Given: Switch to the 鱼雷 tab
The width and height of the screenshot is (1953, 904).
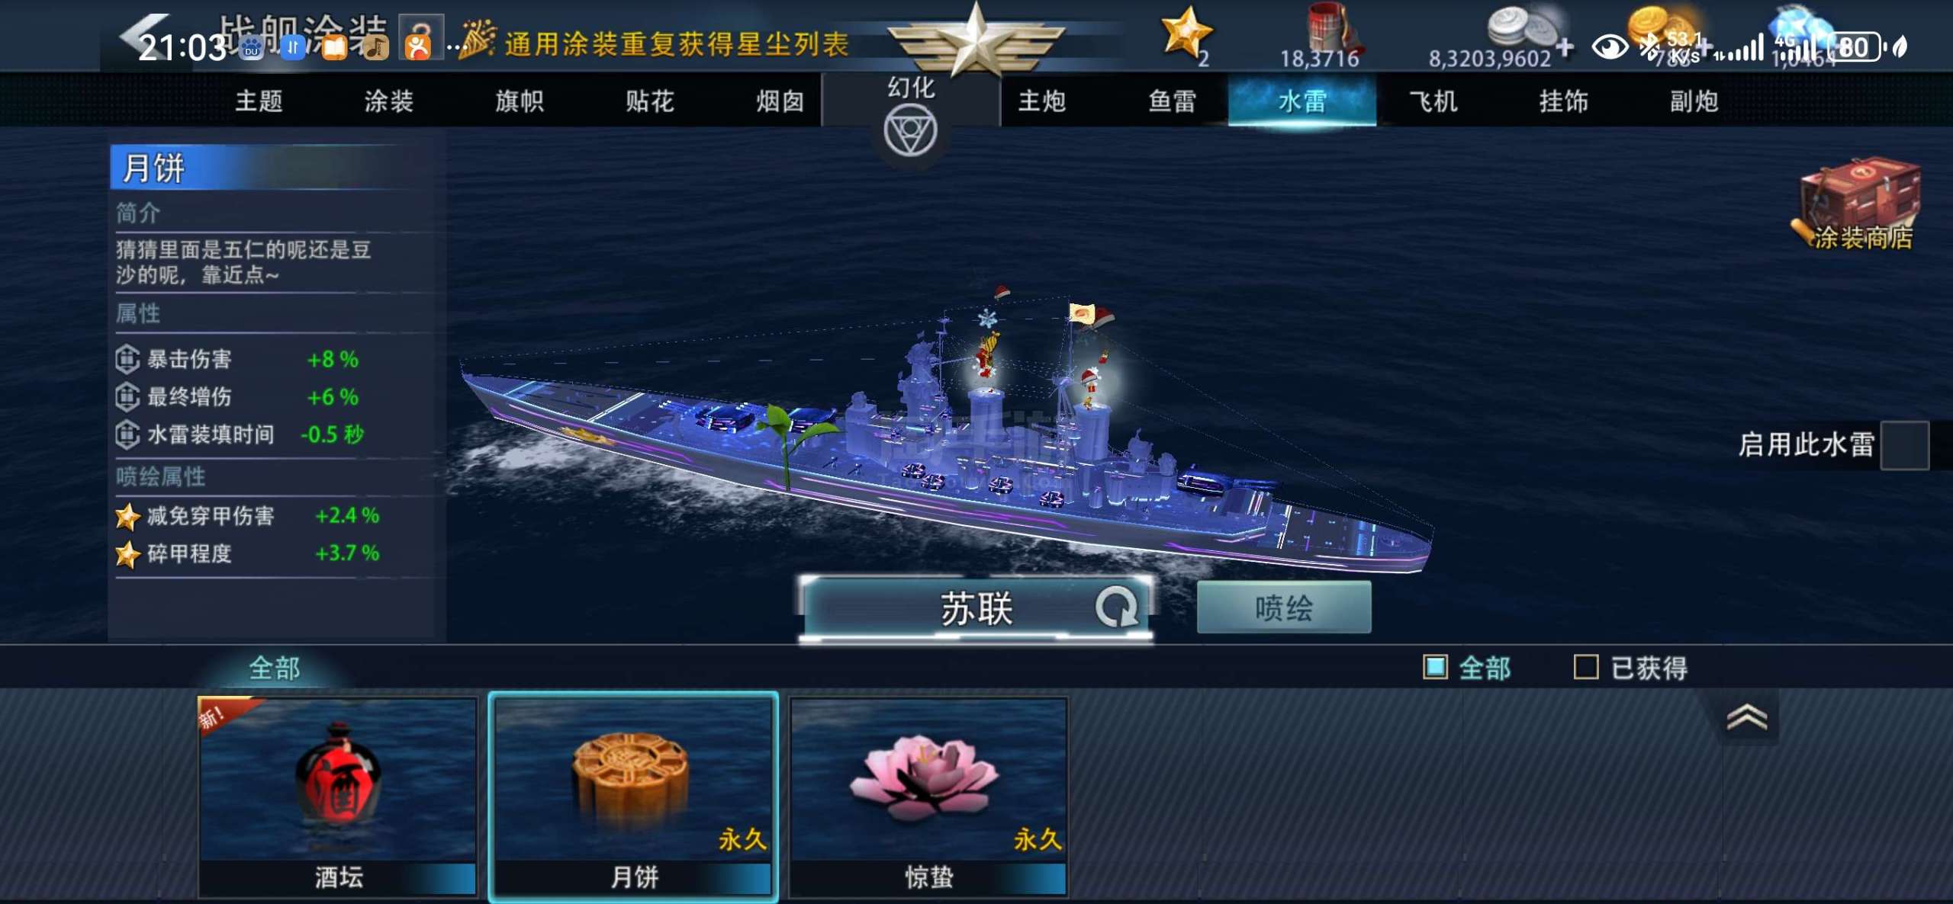Looking at the screenshot, I should 1172,101.
